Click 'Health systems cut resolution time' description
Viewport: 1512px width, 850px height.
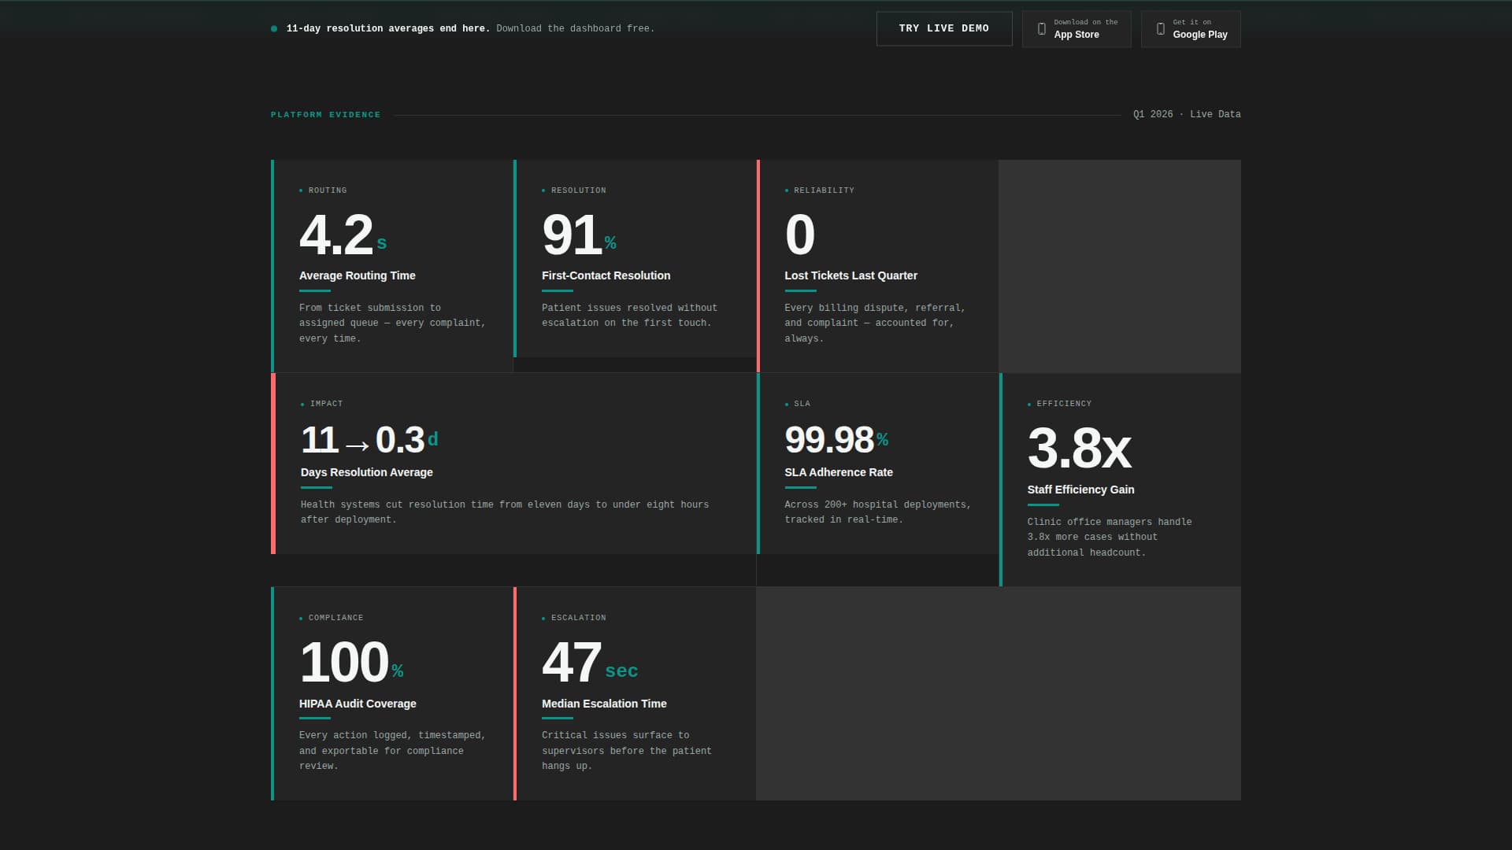505,512
